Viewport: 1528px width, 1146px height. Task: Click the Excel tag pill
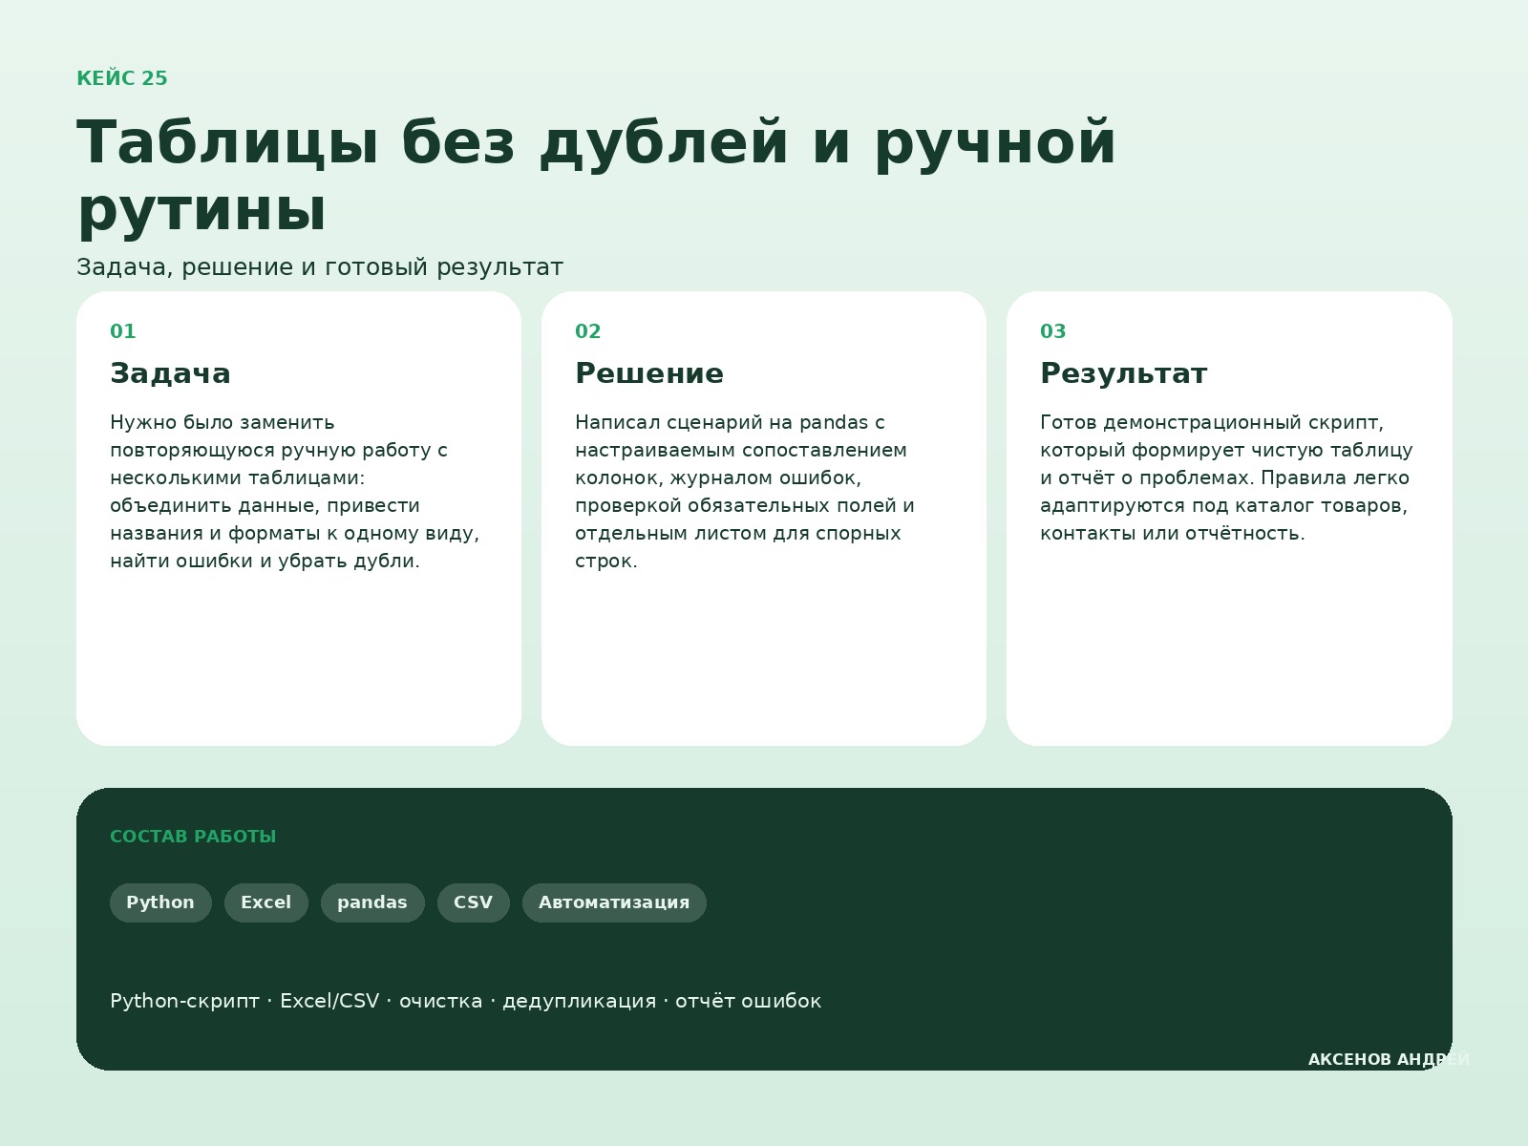click(266, 902)
